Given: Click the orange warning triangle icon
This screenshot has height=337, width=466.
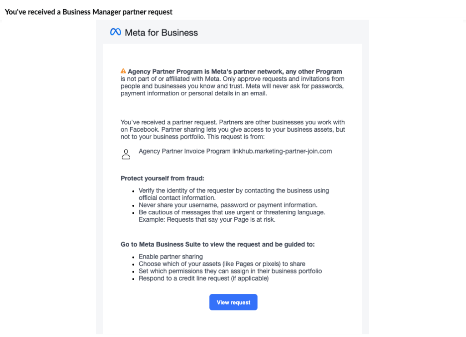Looking at the screenshot, I should [123, 71].
